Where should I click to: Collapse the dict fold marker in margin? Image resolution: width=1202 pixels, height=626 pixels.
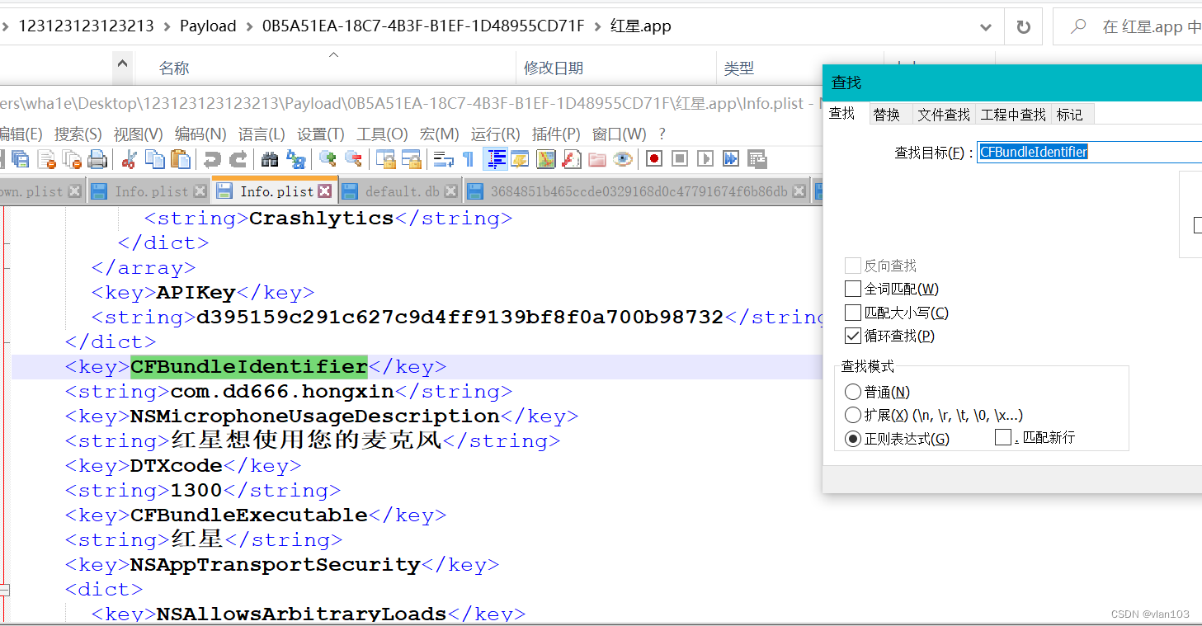(4, 590)
